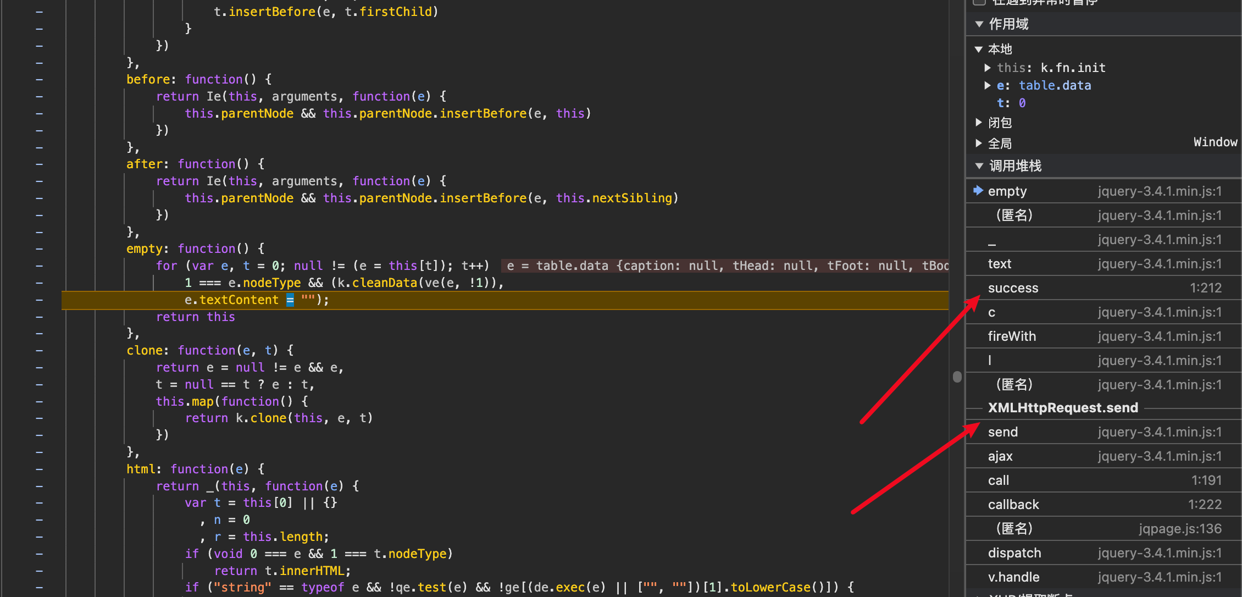Viewport: 1242px width, 597px height.
Task: Expand the e: table.data variable
Action: (988, 85)
